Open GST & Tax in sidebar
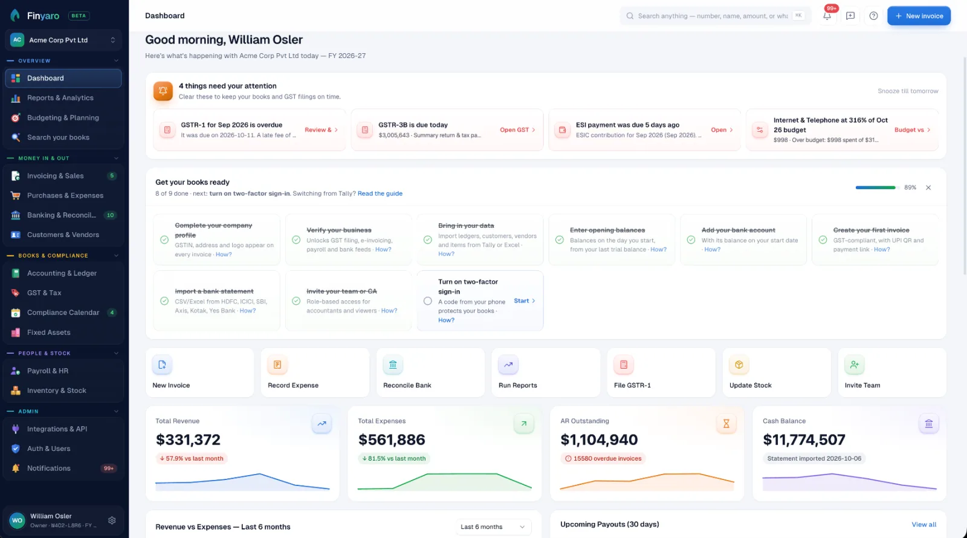Screen dimensions: 967x538 tap(63, 293)
